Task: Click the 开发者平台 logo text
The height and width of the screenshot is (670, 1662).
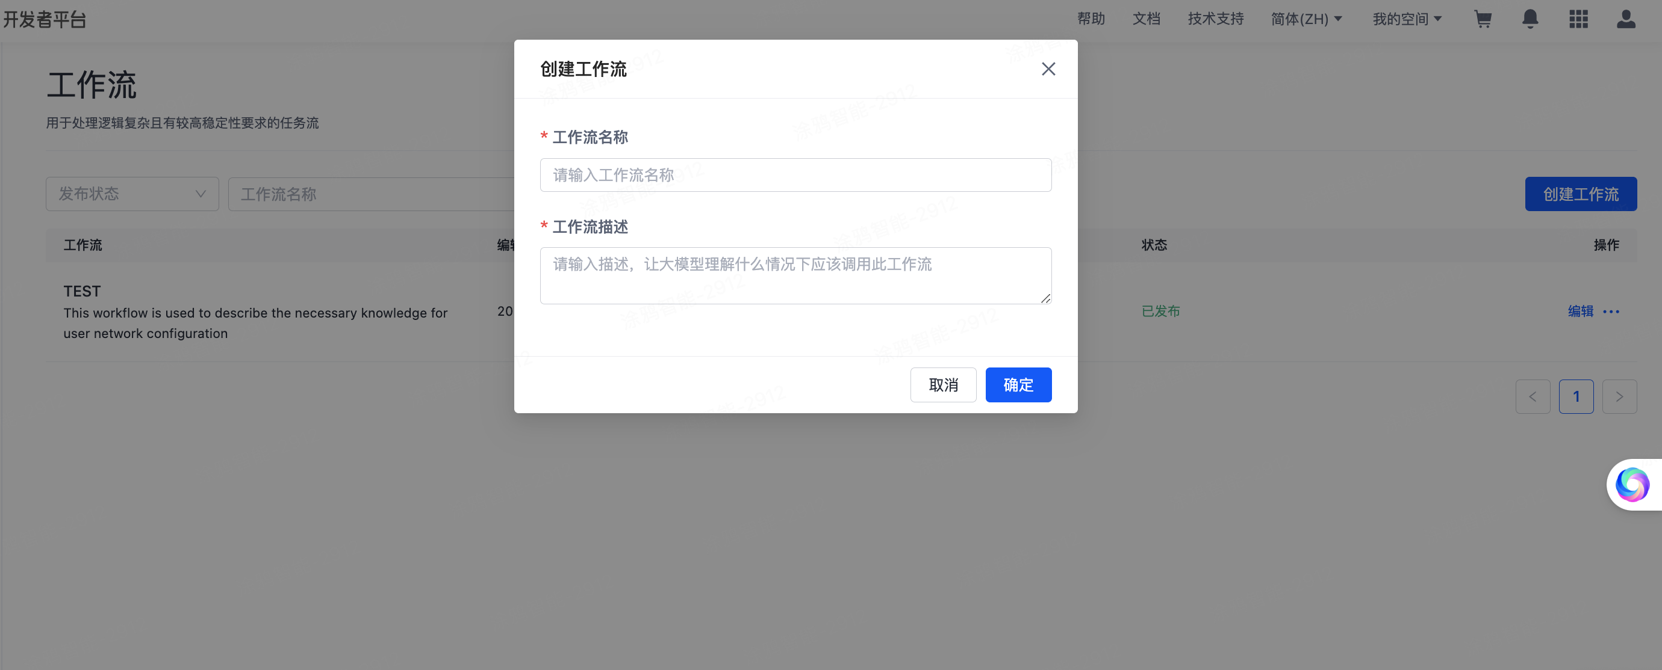Action: click(x=45, y=20)
